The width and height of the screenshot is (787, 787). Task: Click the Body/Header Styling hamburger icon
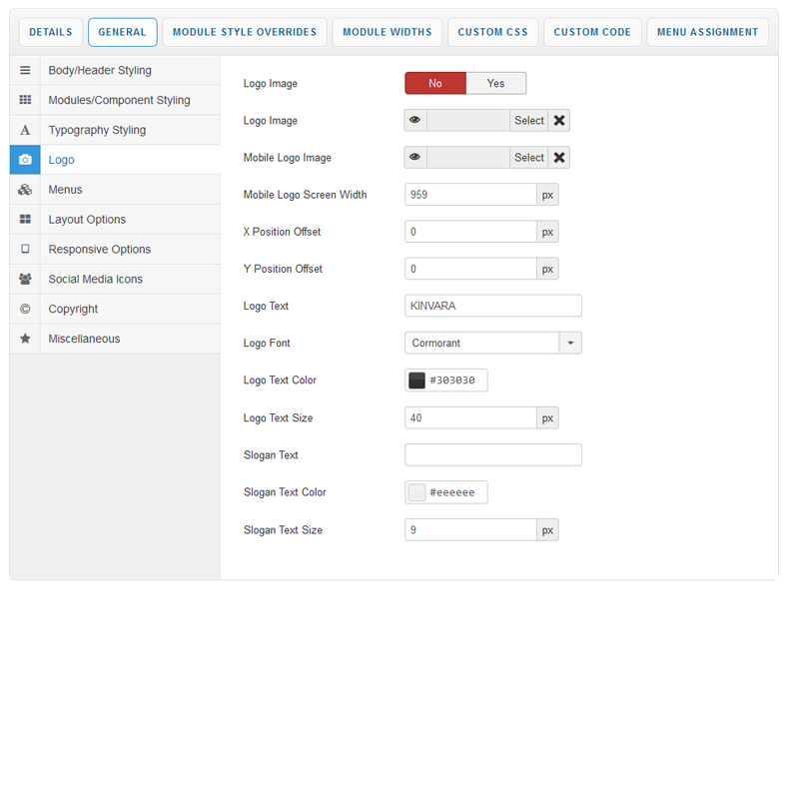click(25, 71)
